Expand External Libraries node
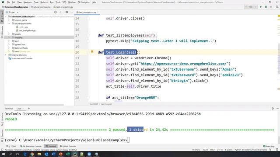The width and height of the screenshot is (280, 157). pos(6,55)
